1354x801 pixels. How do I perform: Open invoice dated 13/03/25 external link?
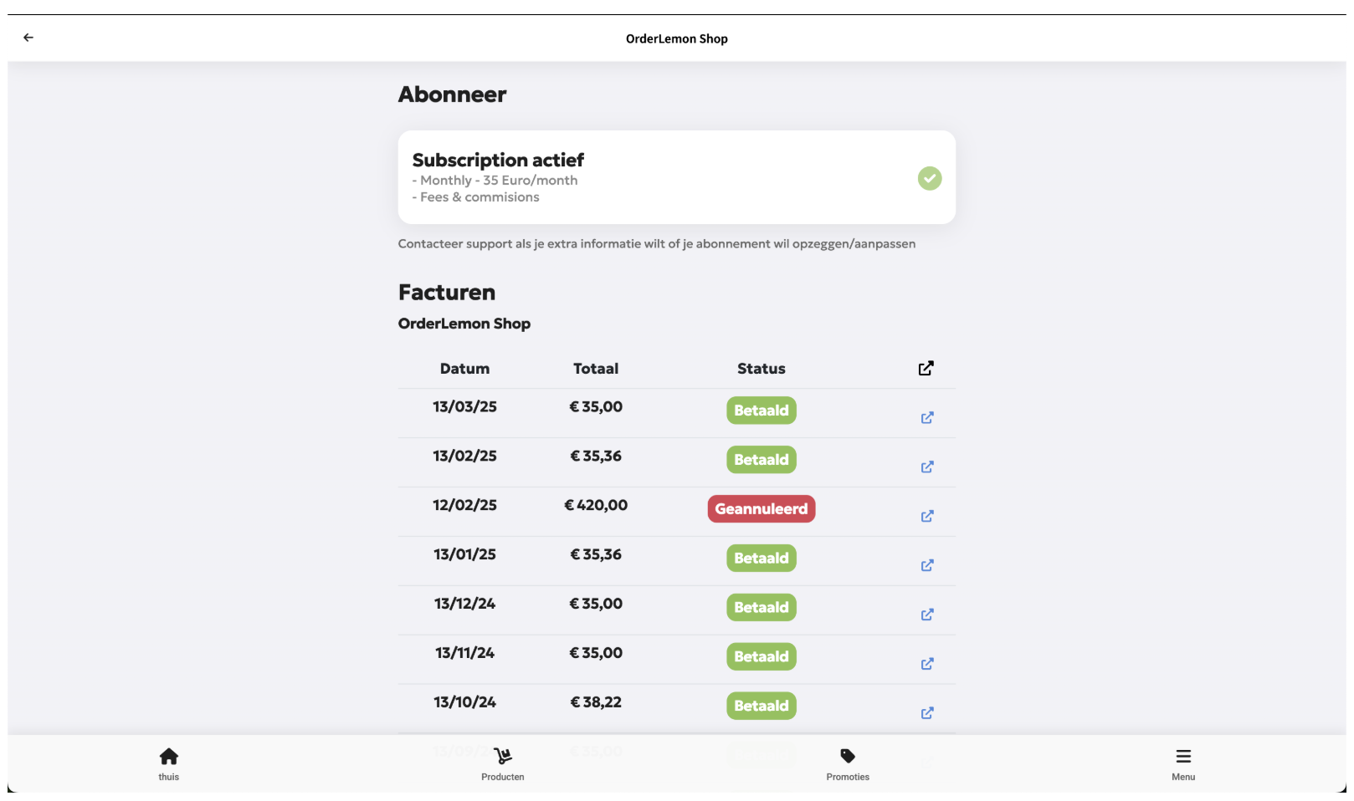[926, 417]
